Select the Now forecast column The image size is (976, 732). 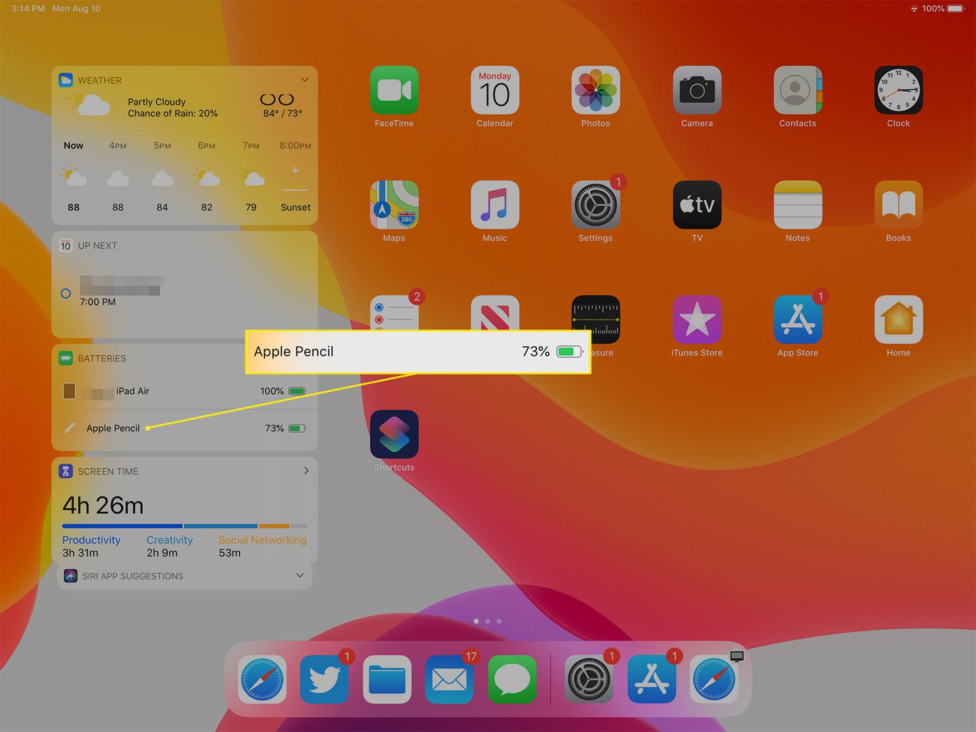(74, 177)
